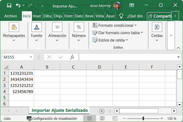
Task: Open the Número percent group
Action: tap(79, 32)
